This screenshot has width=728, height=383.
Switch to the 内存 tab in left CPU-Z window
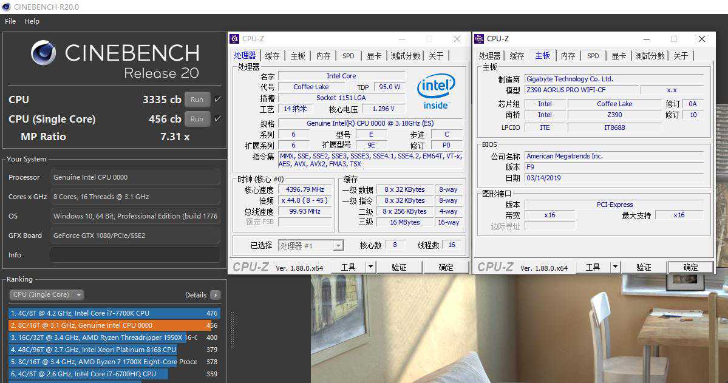323,56
